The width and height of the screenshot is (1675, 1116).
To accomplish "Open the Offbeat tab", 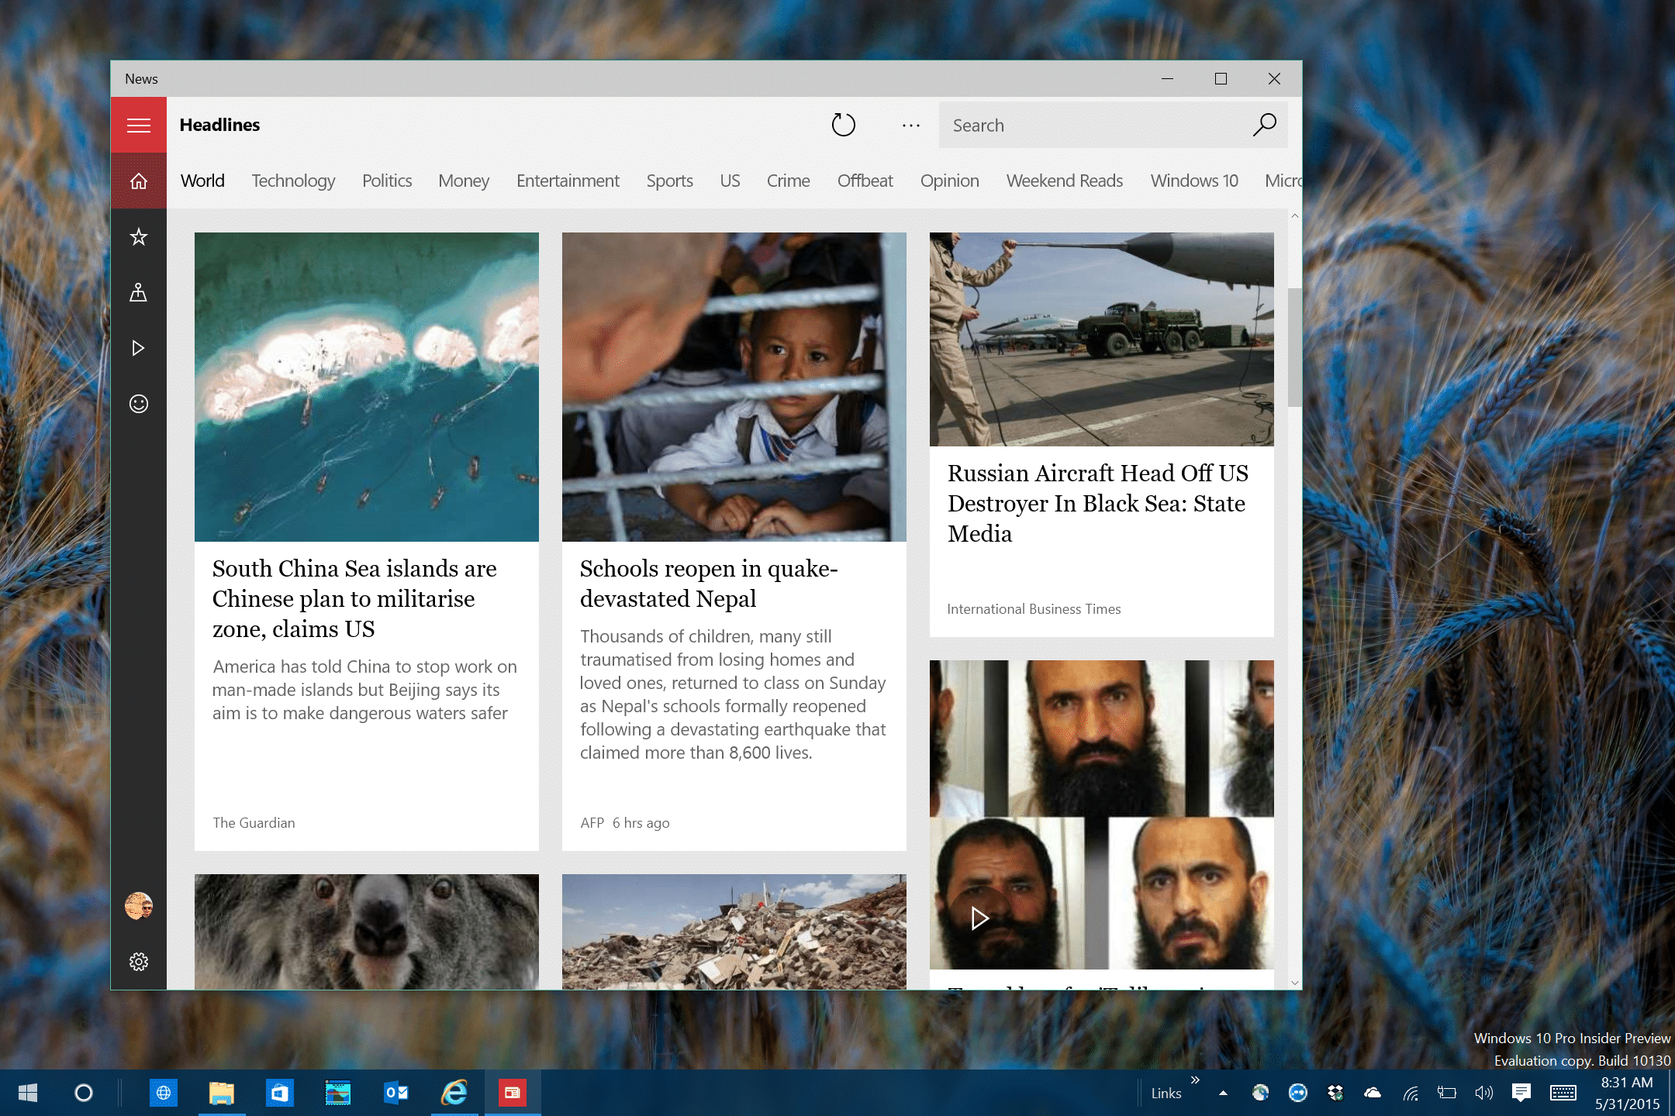I will pyautogui.click(x=865, y=181).
